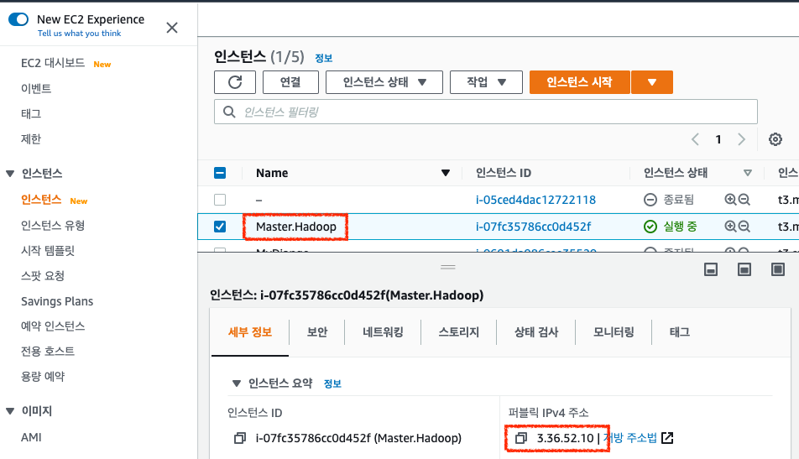Open table preferences gear icon

coord(775,139)
